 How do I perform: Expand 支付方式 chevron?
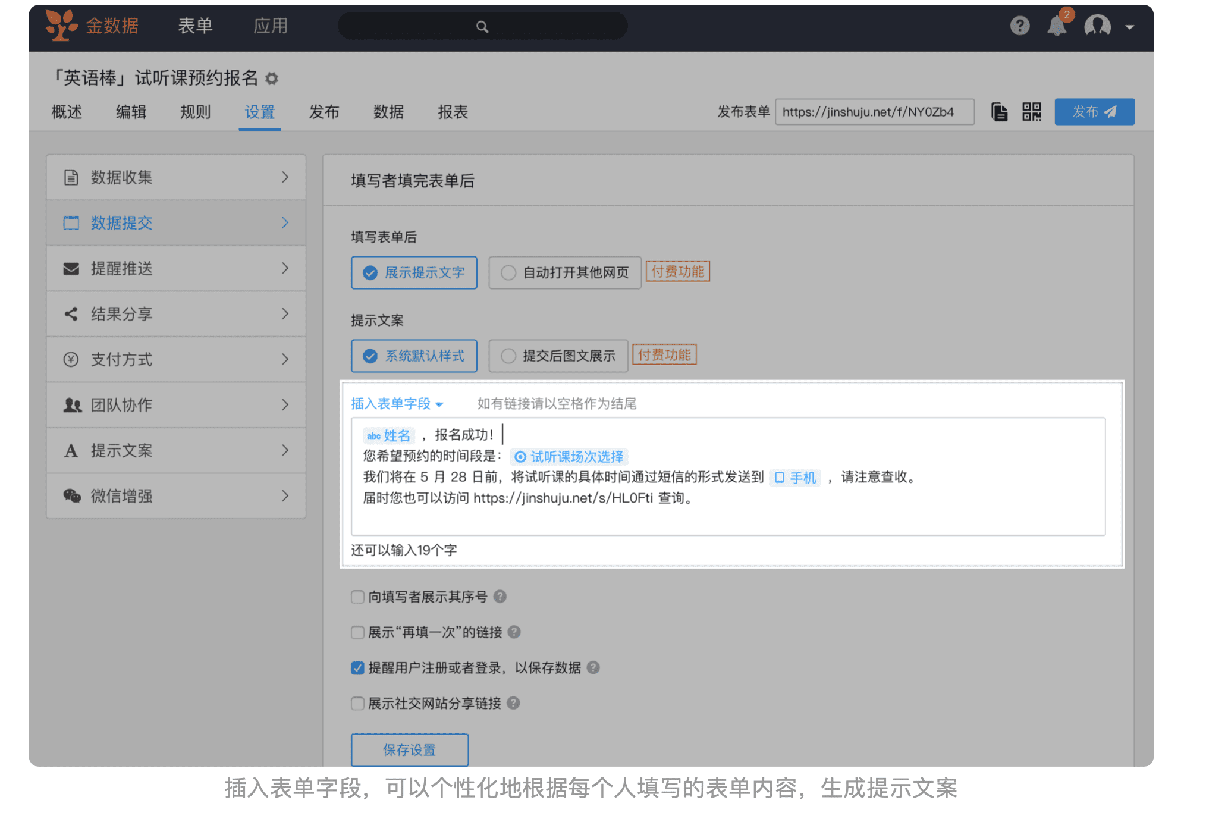[x=285, y=360]
